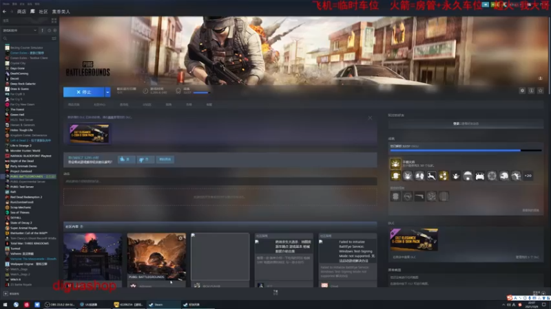
Task: Open notification center in system tray
Action: [x=544, y=305]
